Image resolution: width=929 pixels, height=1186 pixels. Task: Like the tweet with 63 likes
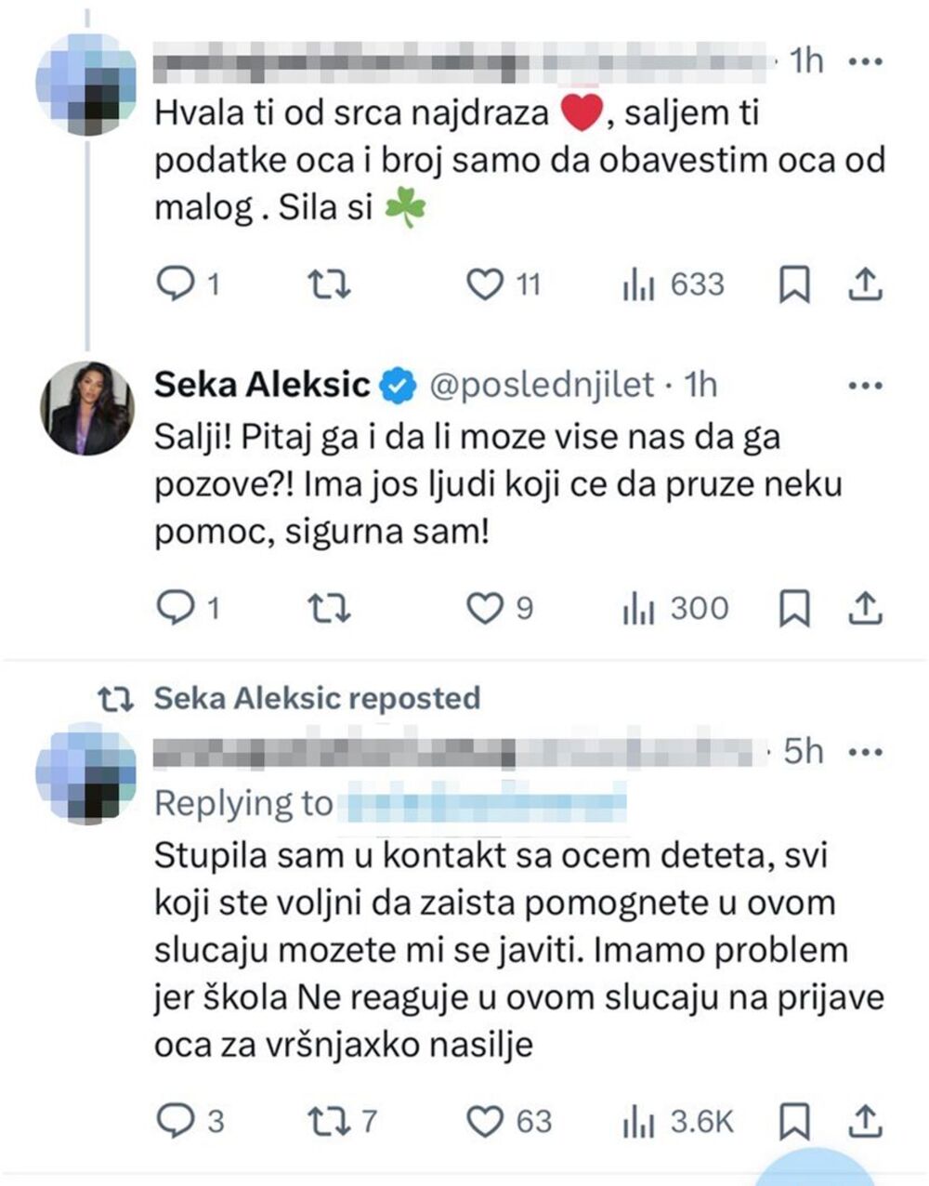[484, 1121]
